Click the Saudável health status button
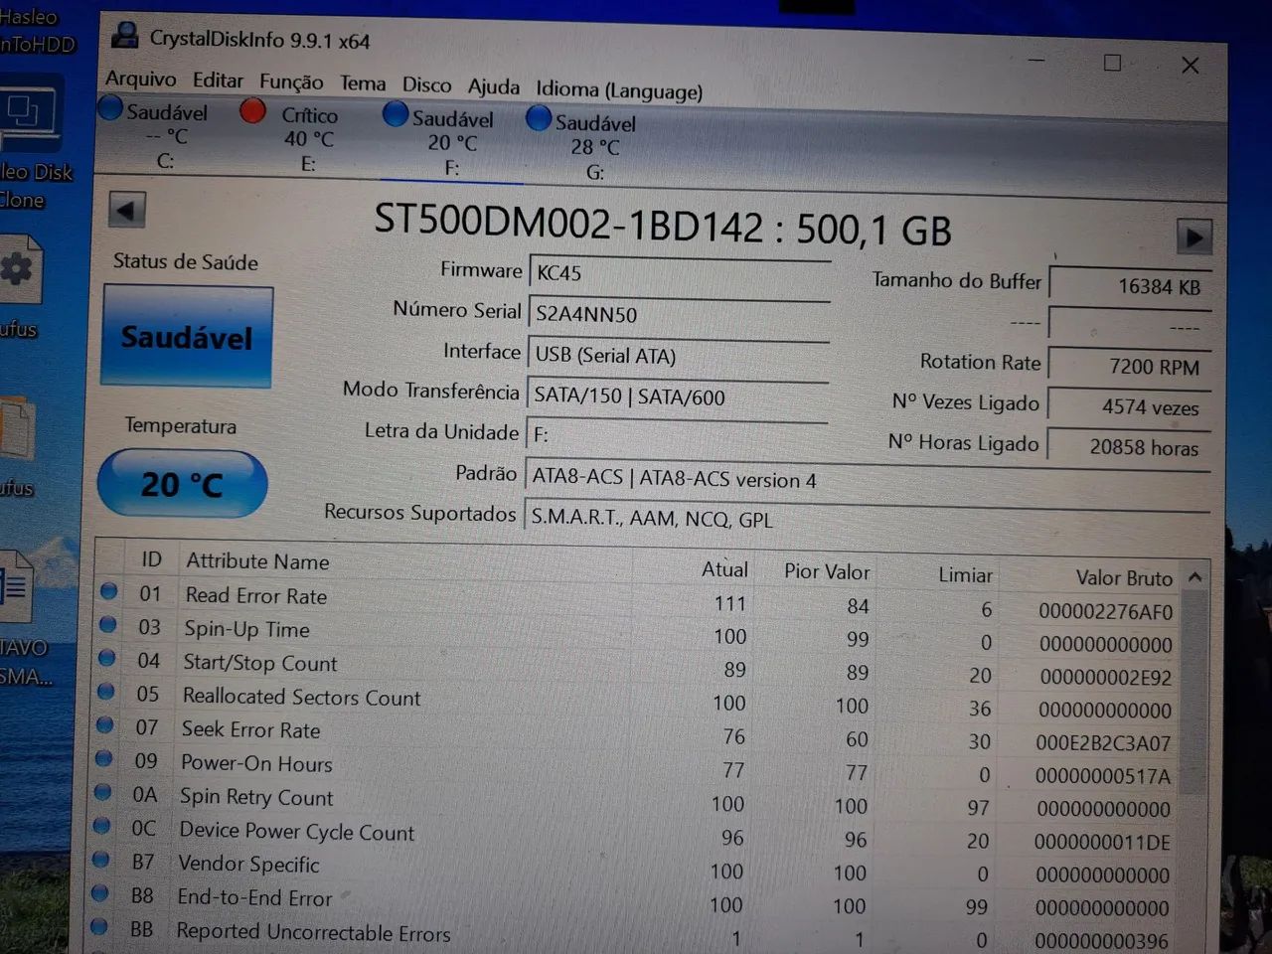The height and width of the screenshot is (954, 1272). coord(187,337)
